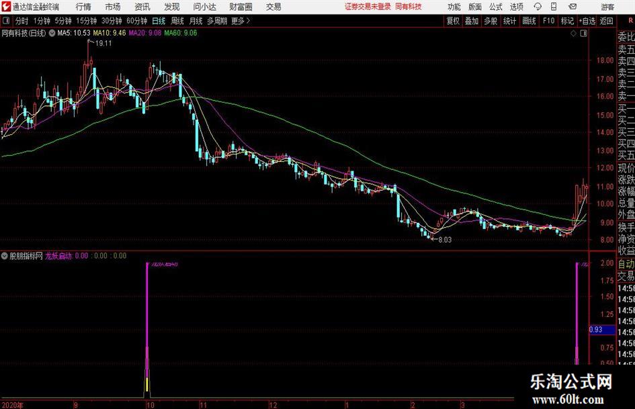Open the 问小达 menu

(204, 7)
